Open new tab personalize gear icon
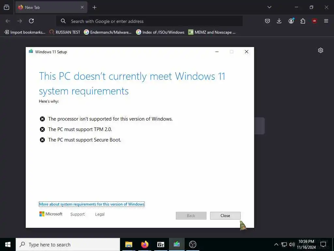 [x=321, y=50]
